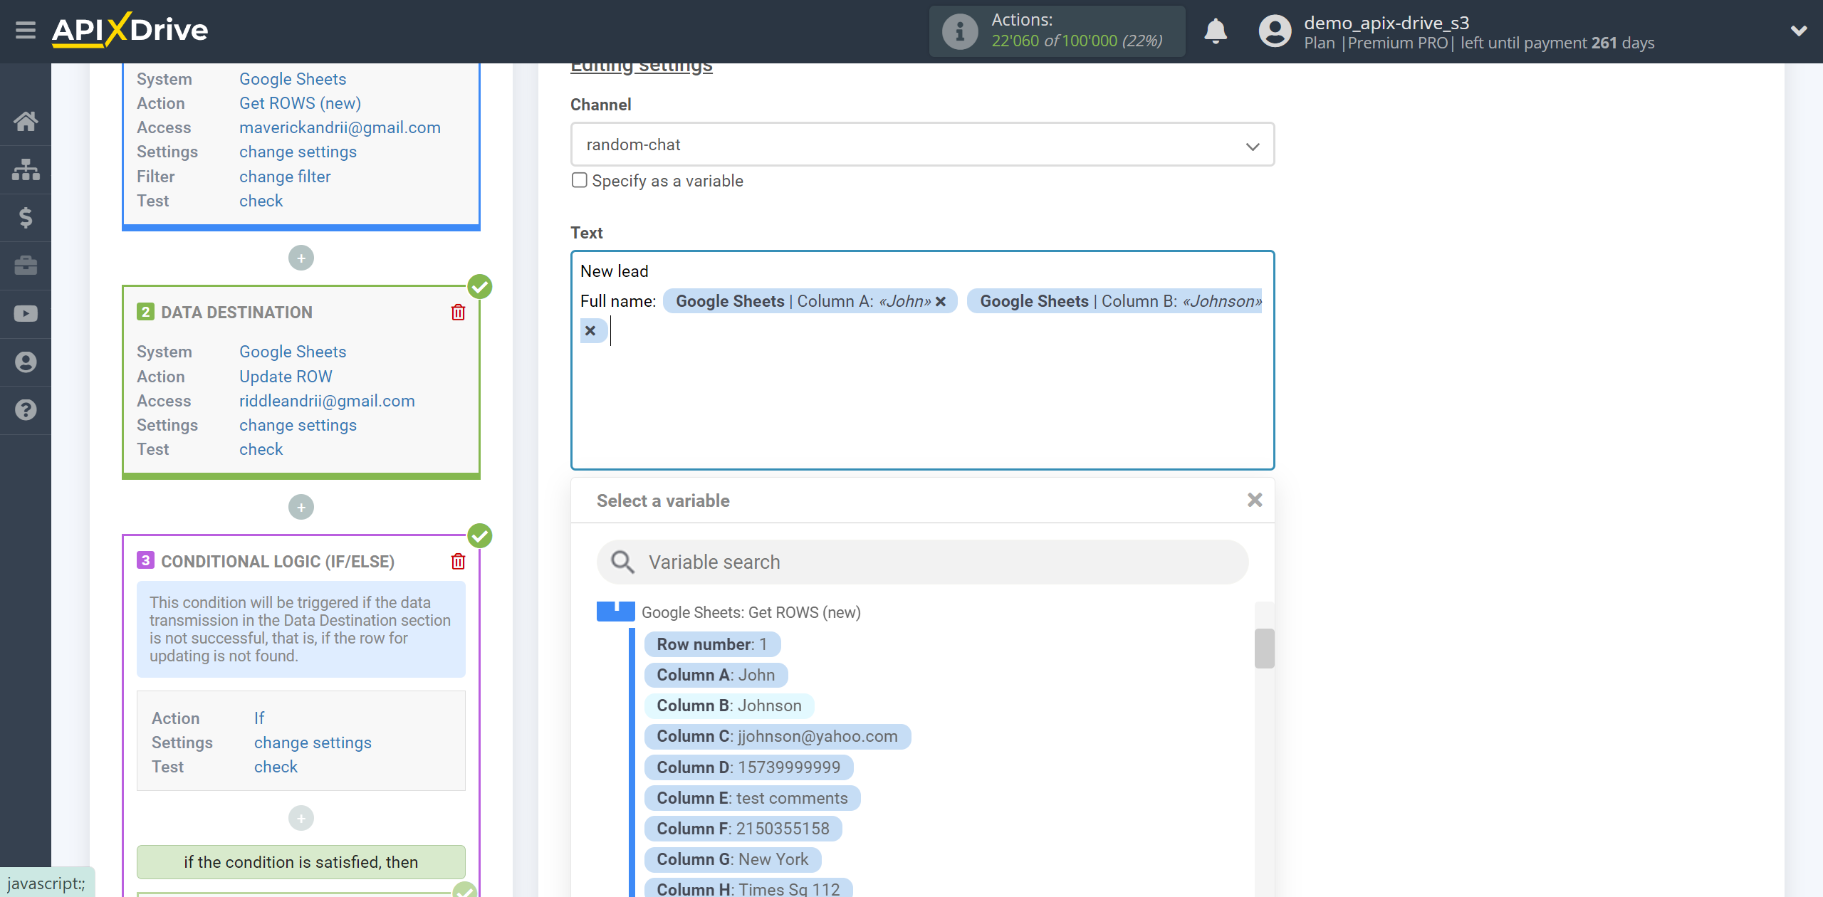The height and width of the screenshot is (897, 1823).
Task: Open the Actions info icon
Action: click(x=960, y=31)
